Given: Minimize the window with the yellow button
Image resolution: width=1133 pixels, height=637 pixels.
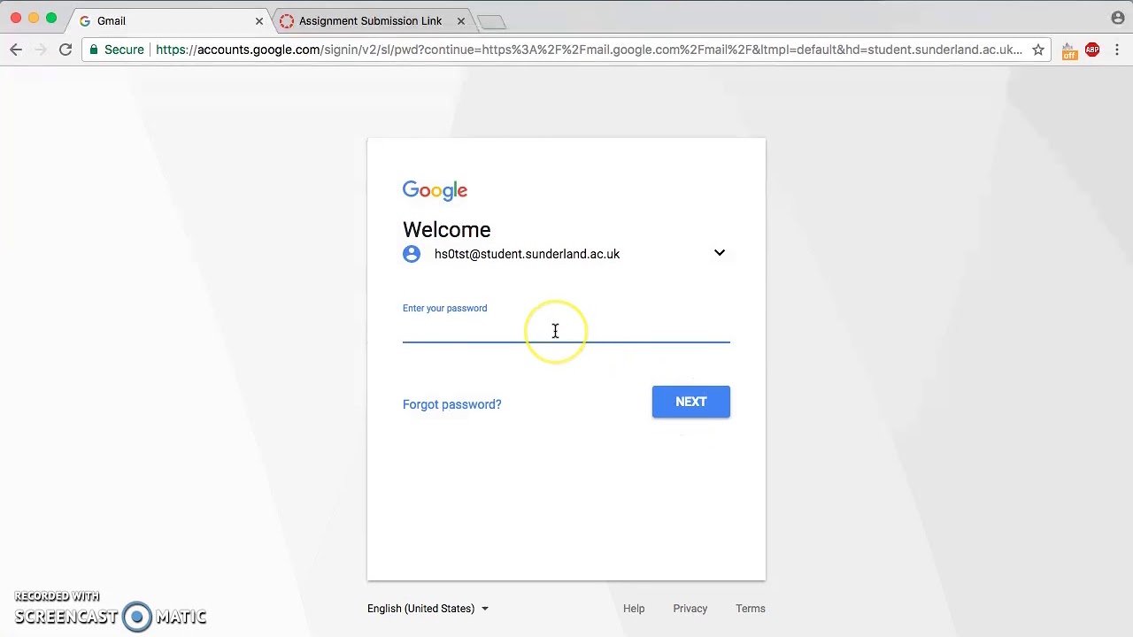Looking at the screenshot, I should tap(34, 19).
